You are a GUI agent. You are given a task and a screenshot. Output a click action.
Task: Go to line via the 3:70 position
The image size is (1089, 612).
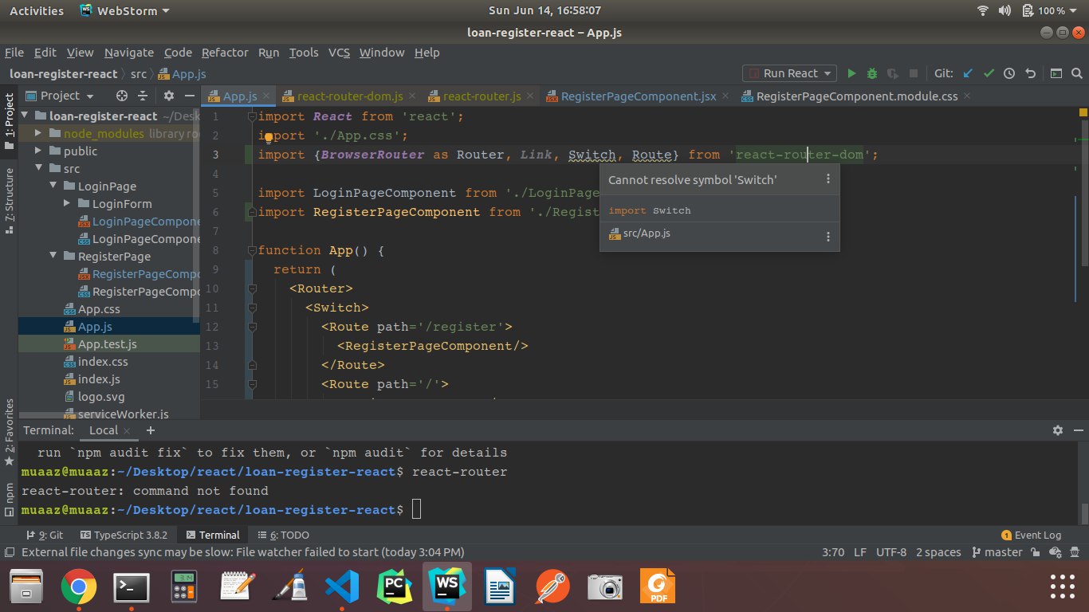point(833,552)
